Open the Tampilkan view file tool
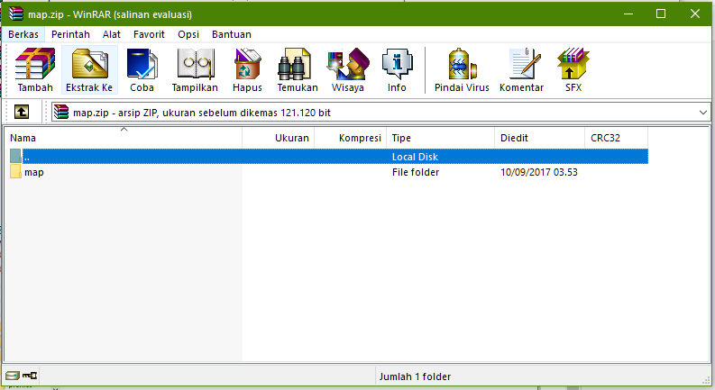The height and width of the screenshot is (390, 715). [x=195, y=69]
